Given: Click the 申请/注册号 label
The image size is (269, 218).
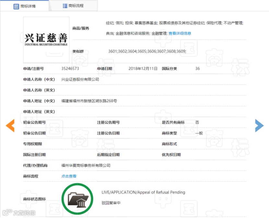Looking at the screenshot, I should click(33, 69).
